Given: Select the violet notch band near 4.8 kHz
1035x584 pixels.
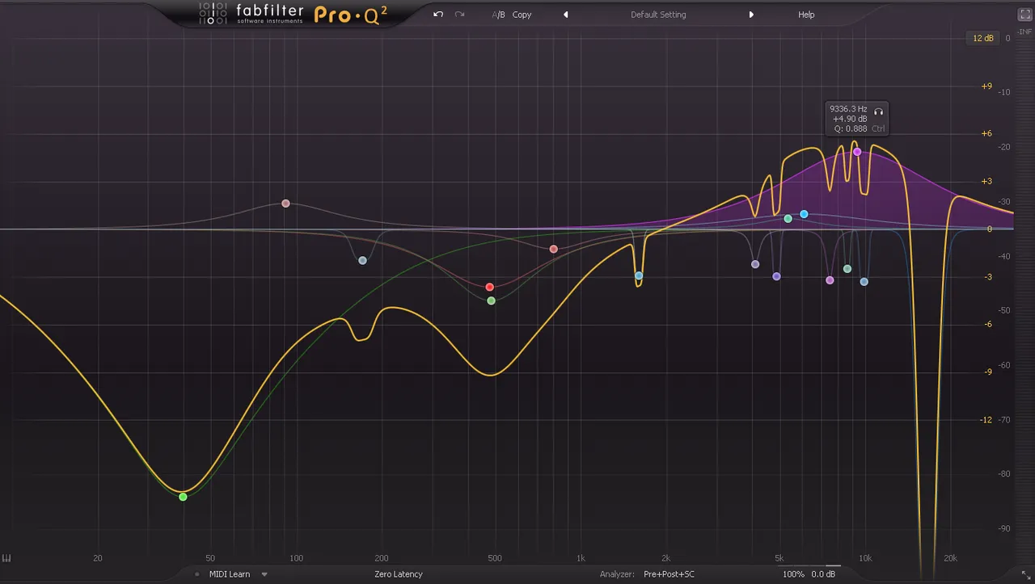Looking at the screenshot, I should (776, 276).
